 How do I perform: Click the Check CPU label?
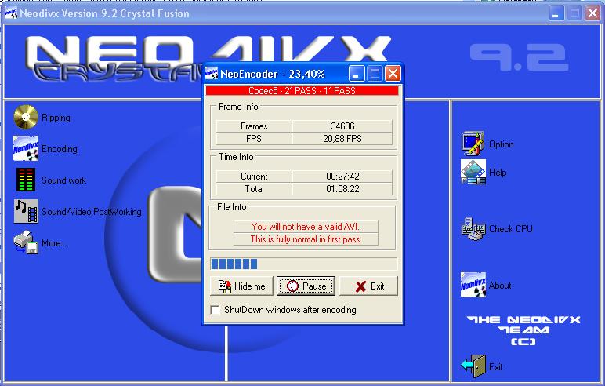tap(511, 229)
